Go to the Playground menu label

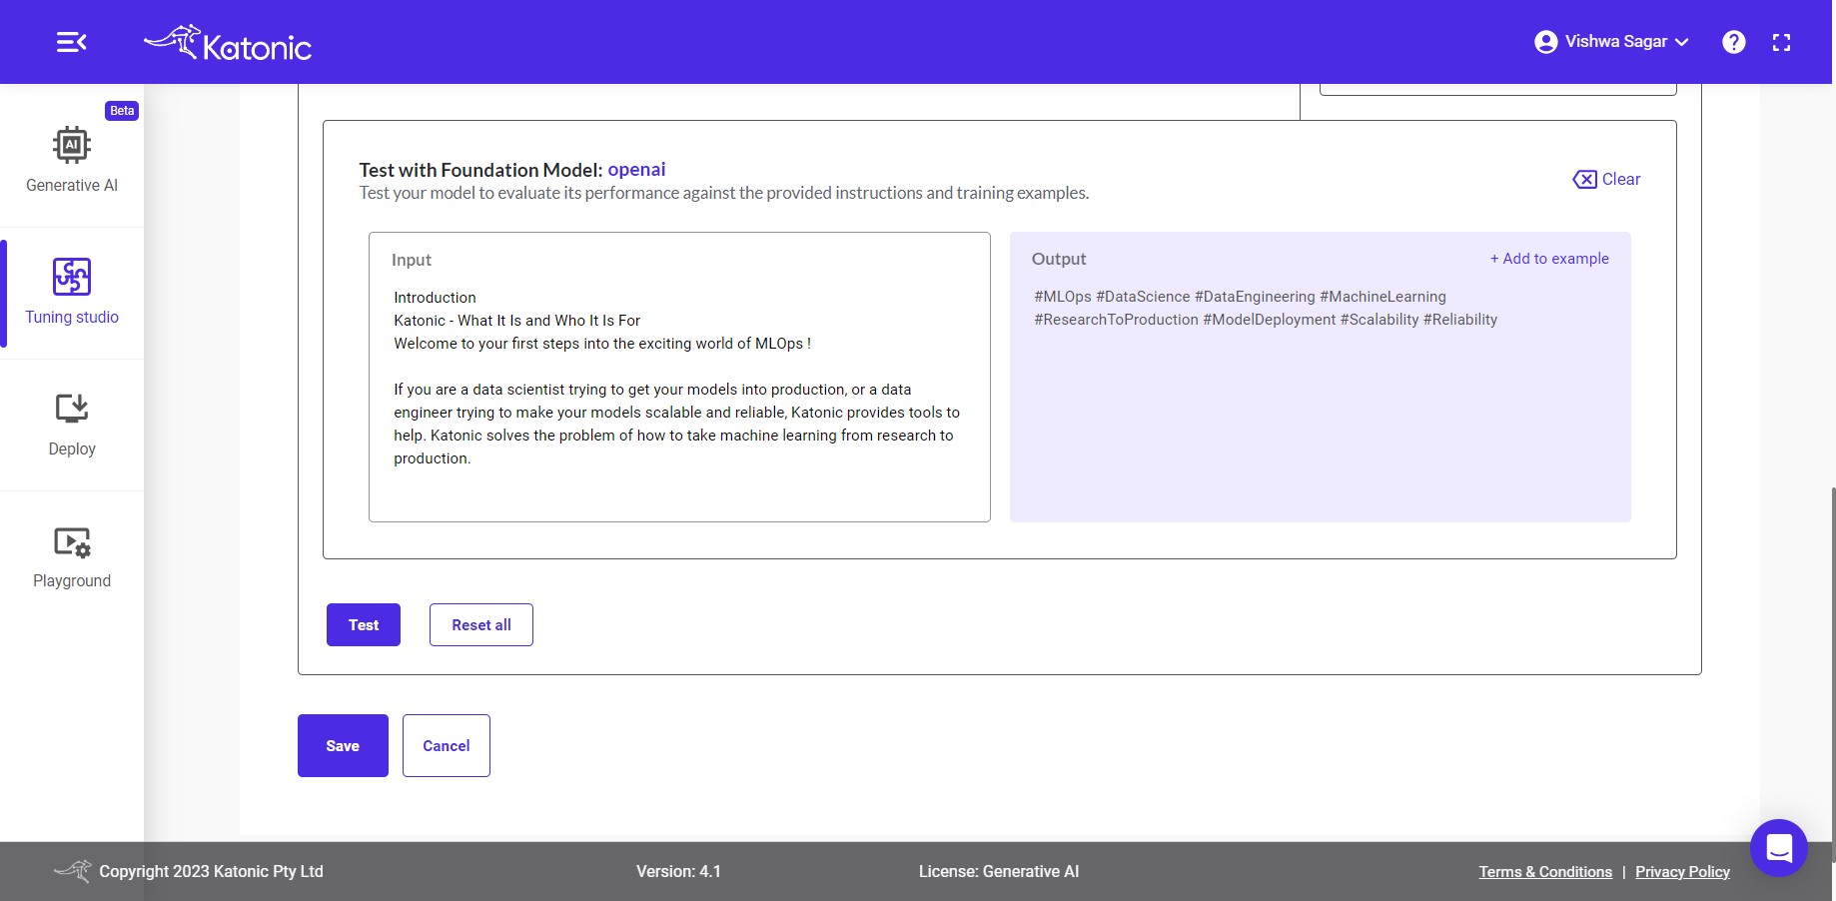(x=72, y=580)
